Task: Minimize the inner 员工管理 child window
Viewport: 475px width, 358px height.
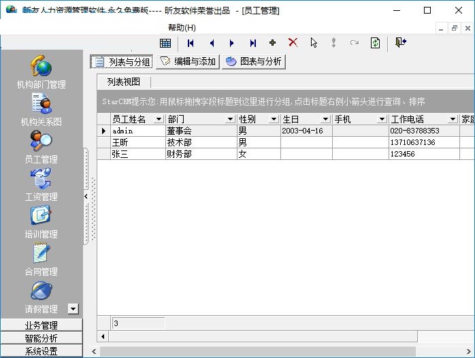Action: pos(441,29)
